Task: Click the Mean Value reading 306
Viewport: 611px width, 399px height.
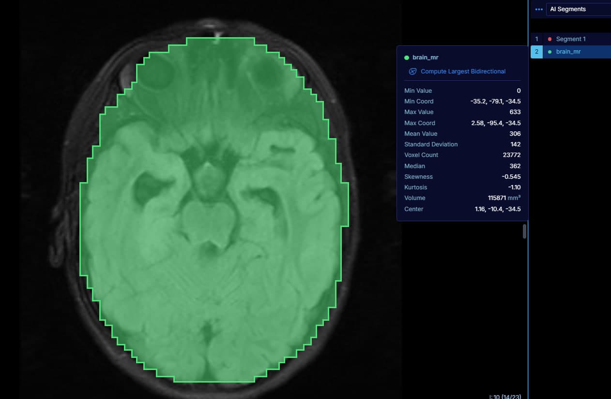Action: coord(515,134)
